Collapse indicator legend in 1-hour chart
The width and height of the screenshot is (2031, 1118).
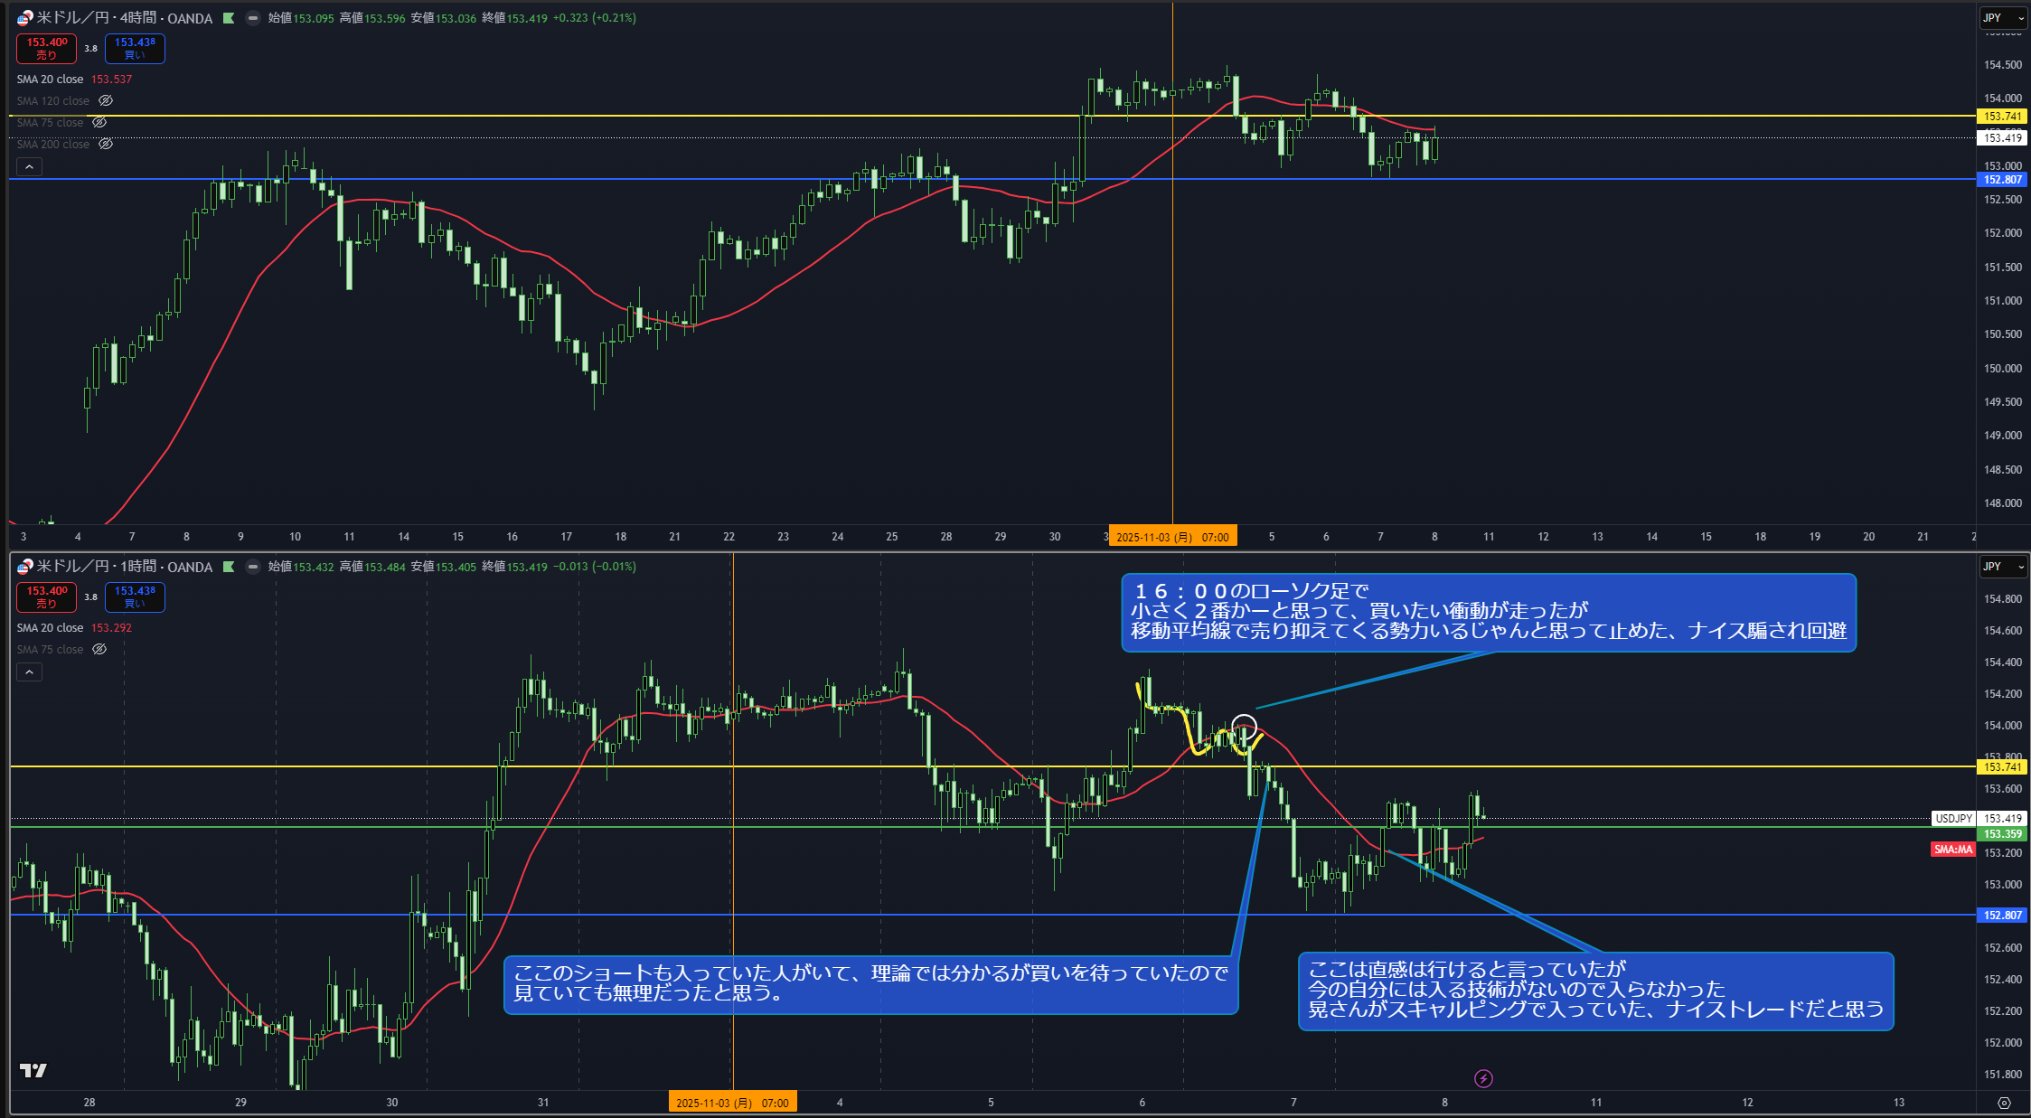29,672
